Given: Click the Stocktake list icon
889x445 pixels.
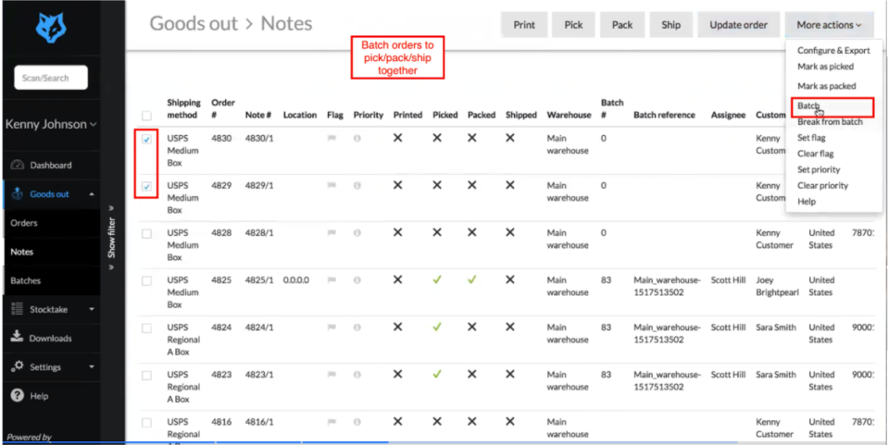Looking at the screenshot, I should pyautogui.click(x=18, y=309).
